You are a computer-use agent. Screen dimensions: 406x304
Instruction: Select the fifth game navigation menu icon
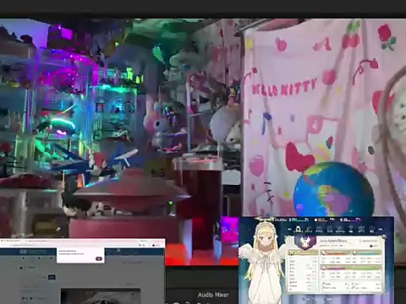click(x=340, y=230)
